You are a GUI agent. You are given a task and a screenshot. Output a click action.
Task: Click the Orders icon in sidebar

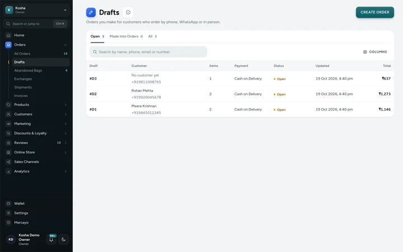coord(8,45)
